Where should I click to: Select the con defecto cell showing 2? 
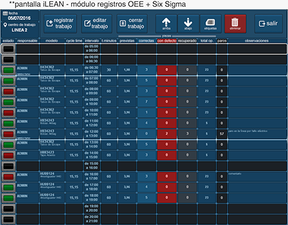click(167, 134)
